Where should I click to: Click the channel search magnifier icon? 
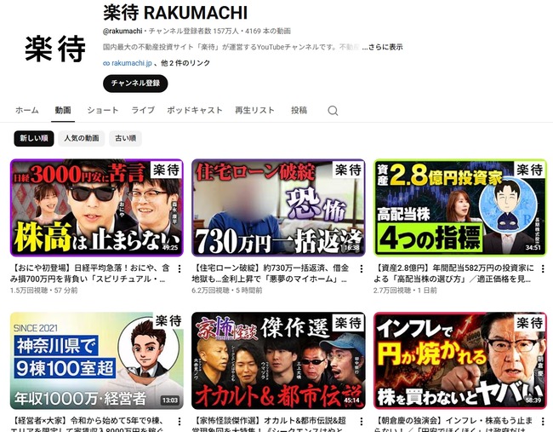click(333, 111)
